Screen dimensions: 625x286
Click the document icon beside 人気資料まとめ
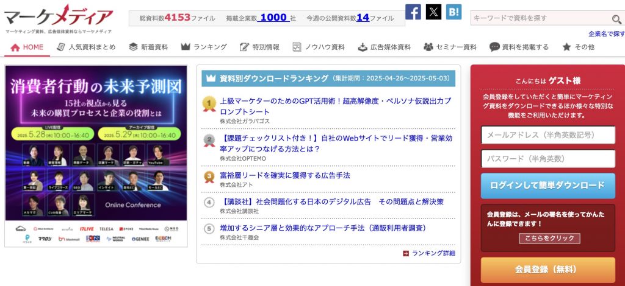coord(60,47)
